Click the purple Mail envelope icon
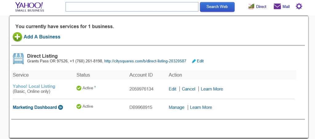This screenshot has width=315, height=139. point(277,6)
